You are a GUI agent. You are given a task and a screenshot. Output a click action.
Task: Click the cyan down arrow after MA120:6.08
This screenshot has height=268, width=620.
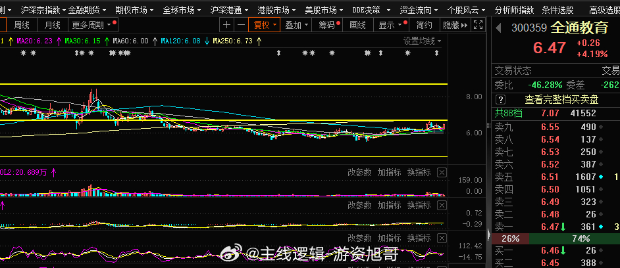click(x=207, y=41)
